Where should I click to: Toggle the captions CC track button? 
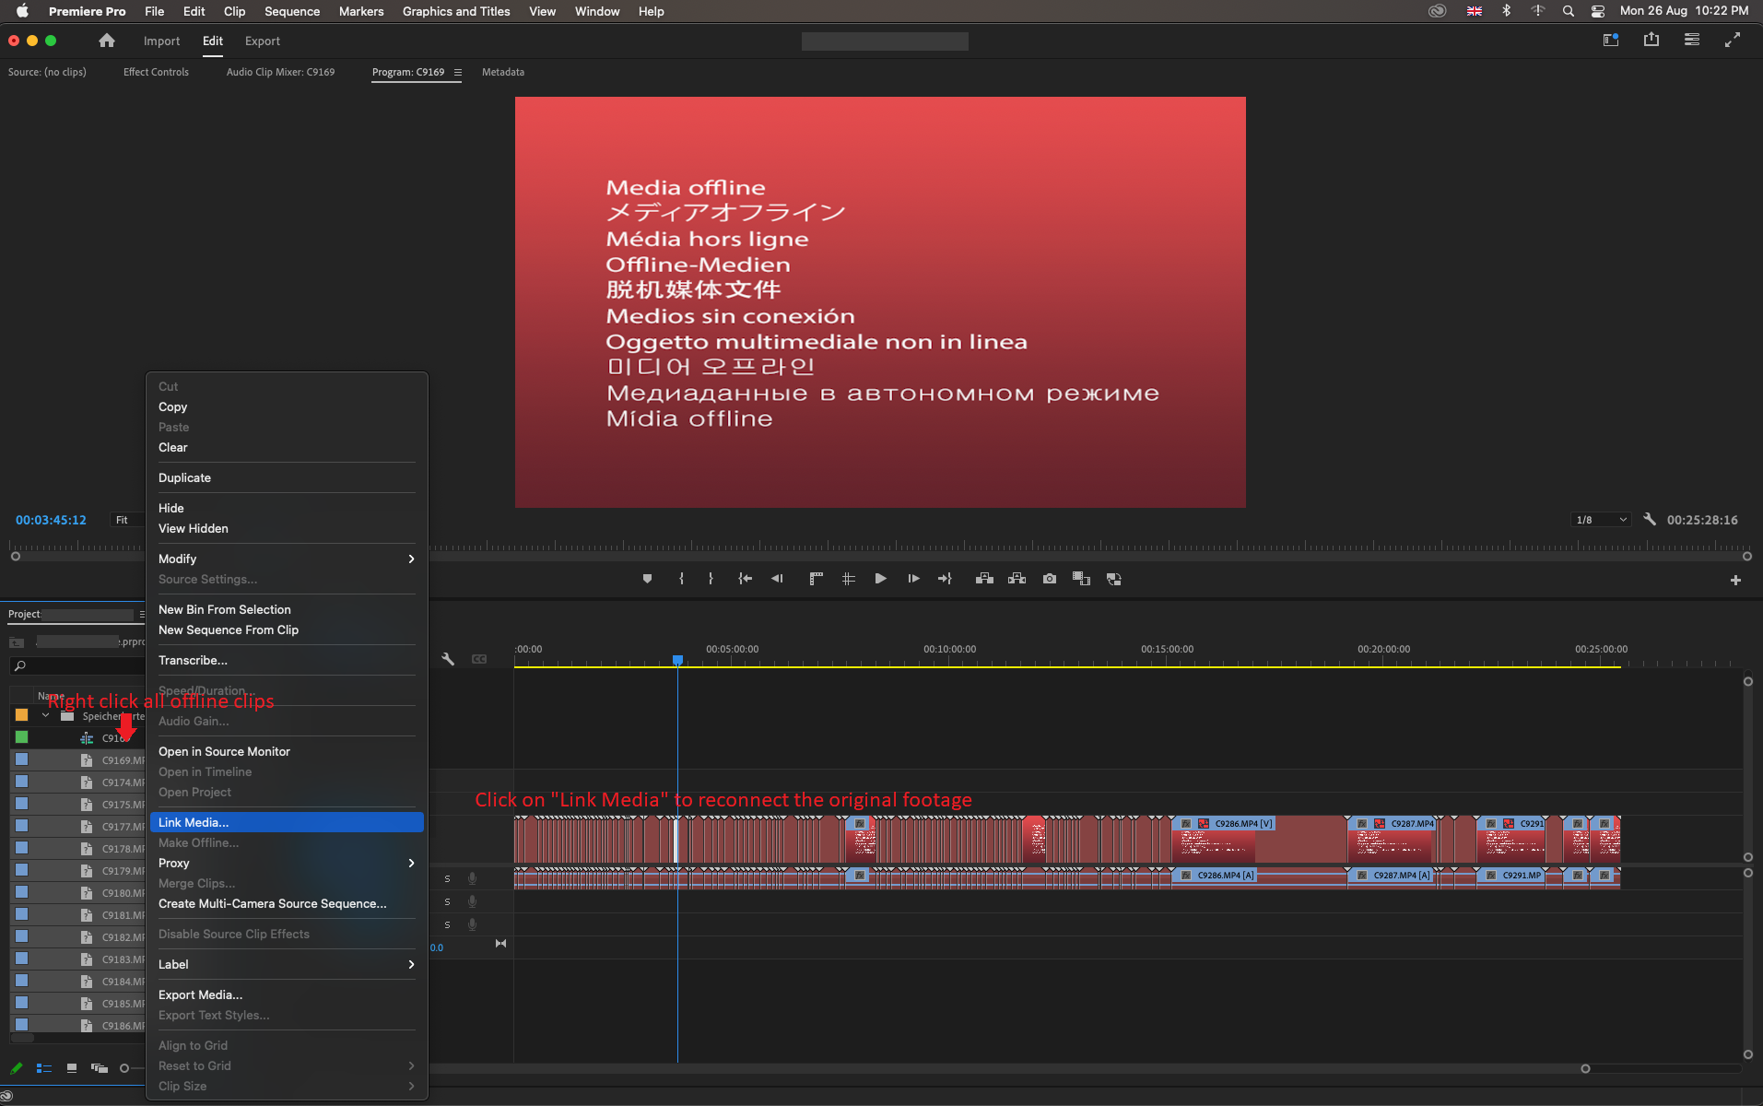click(479, 659)
